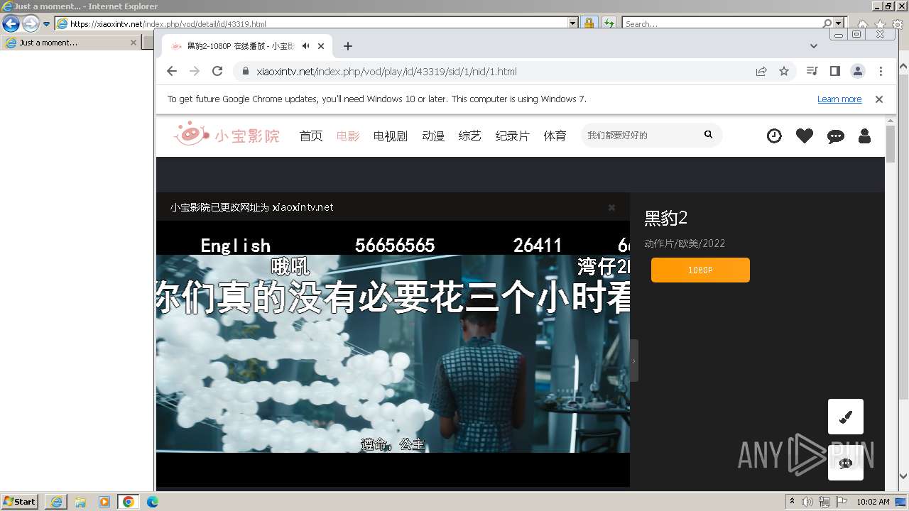Viewport: 909px width, 511px height.
Task: Open Windows Explorer folder in taskbar
Action: click(x=80, y=502)
